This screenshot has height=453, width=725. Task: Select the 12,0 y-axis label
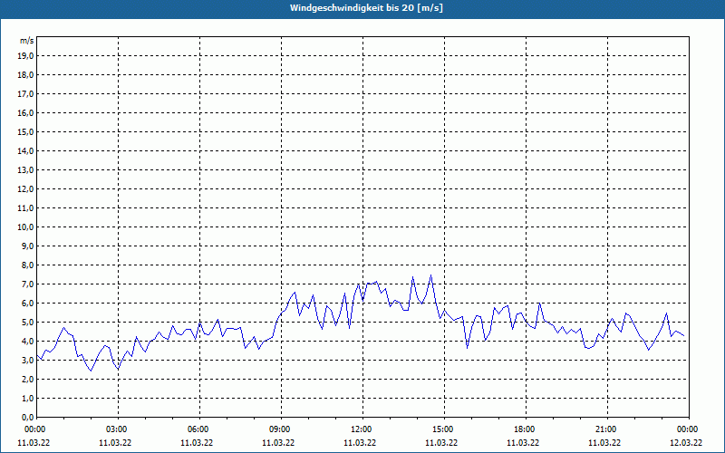pyautogui.click(x=25, y=189)
